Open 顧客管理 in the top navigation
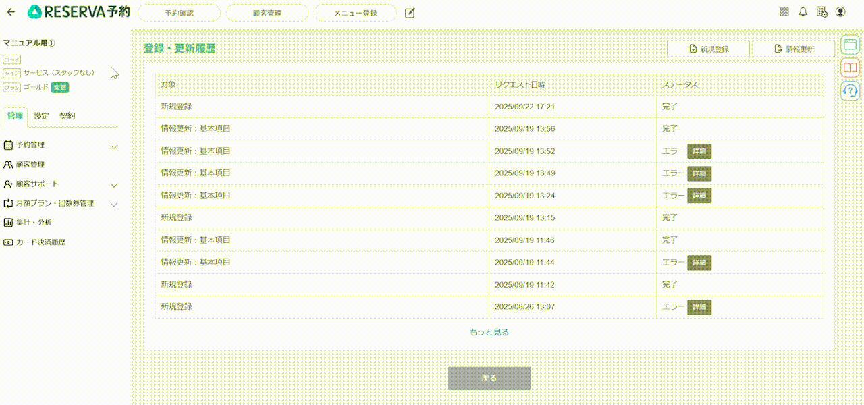Viewport: 864px width, 405px height. pyautogui.click(x=267, y=13)
